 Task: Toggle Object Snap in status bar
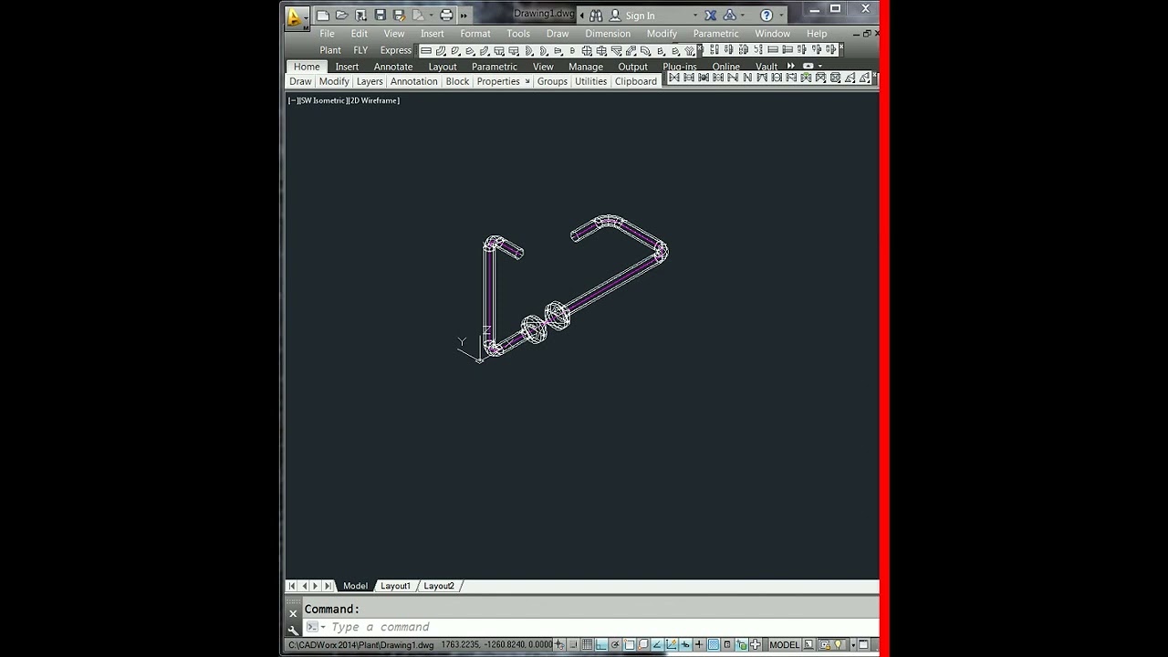point(630,644)
